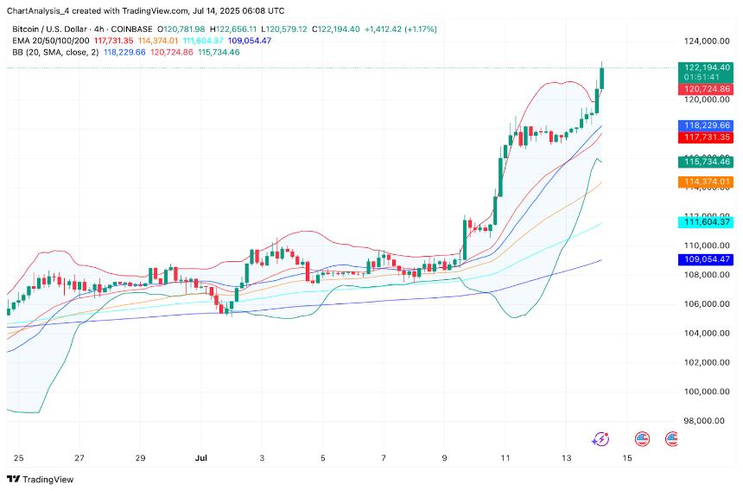Click the orange 114,374.01 label on price axis
The height and width of the screenshot is (491, 743).
706,182
